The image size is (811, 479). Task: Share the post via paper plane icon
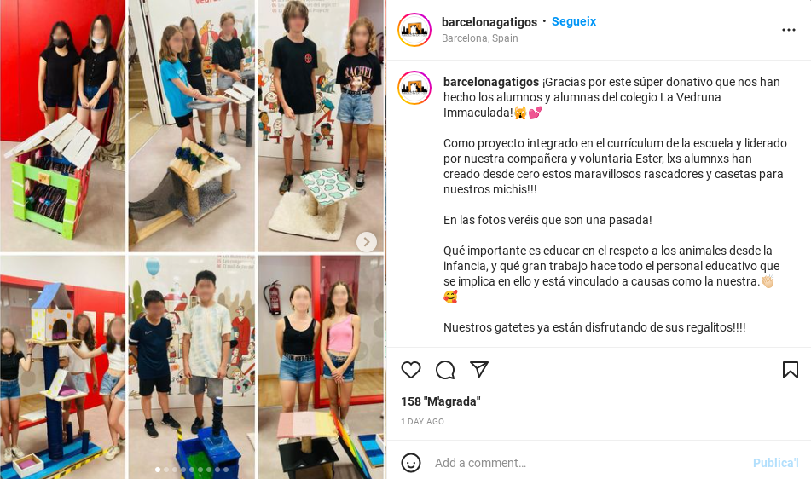479,369
